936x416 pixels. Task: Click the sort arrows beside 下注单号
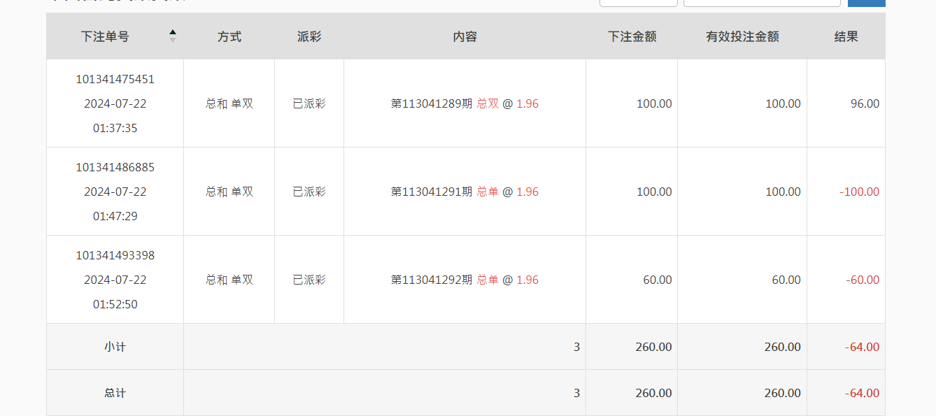(173, 36)
